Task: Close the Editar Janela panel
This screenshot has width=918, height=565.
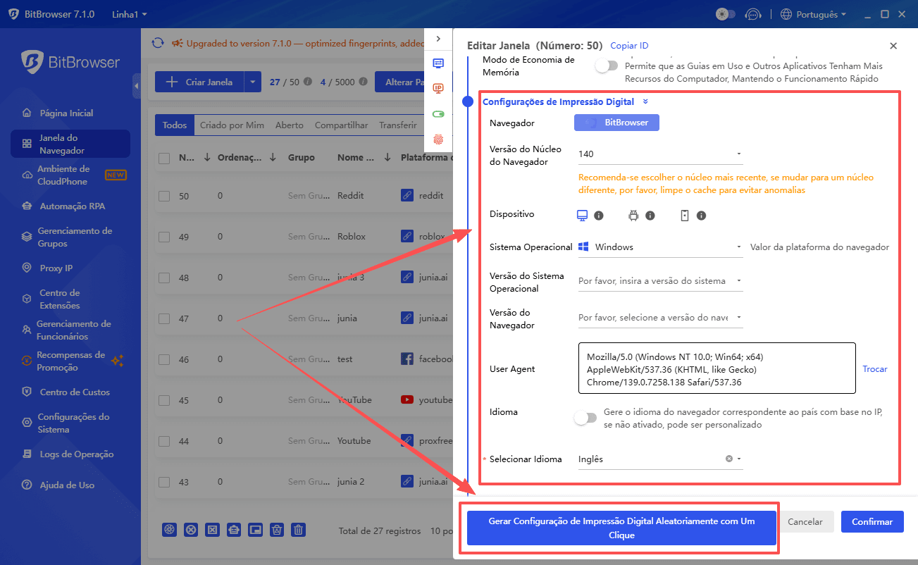Action: (893, 46)
